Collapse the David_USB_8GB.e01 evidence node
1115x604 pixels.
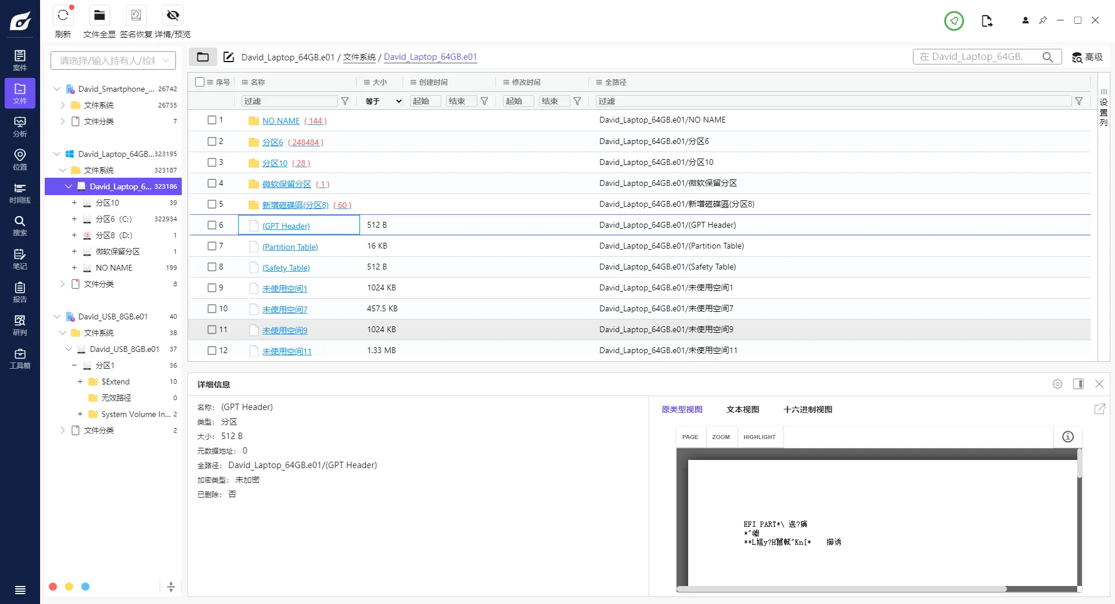click(x=57, y=317)
